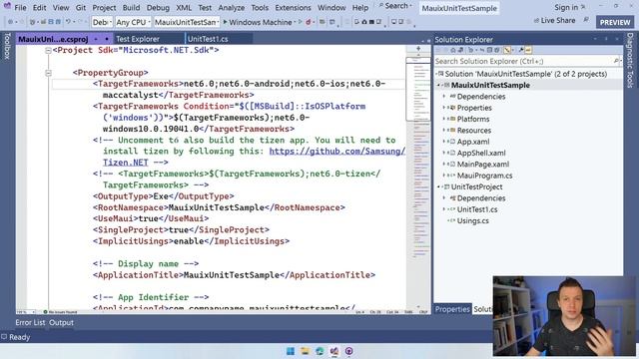Open the Test menu
The width and height of the screenshot is (639, 359).
[205, 7]
